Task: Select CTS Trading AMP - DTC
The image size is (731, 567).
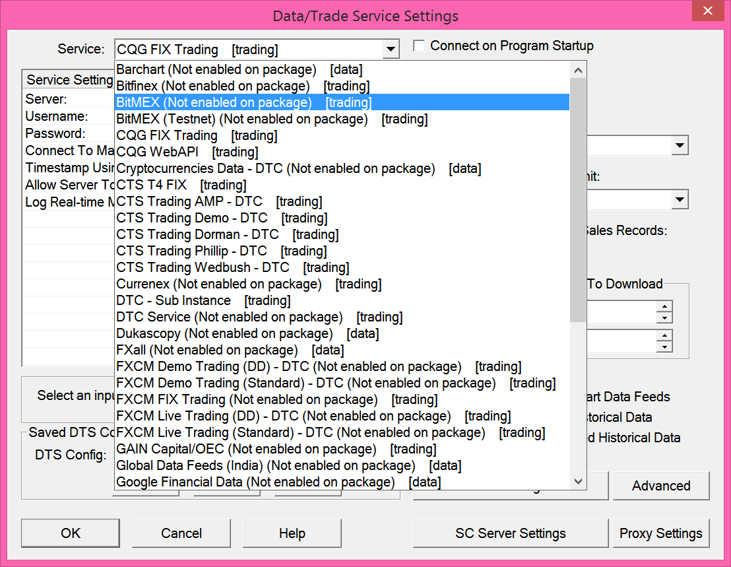Action: [342, 201]
